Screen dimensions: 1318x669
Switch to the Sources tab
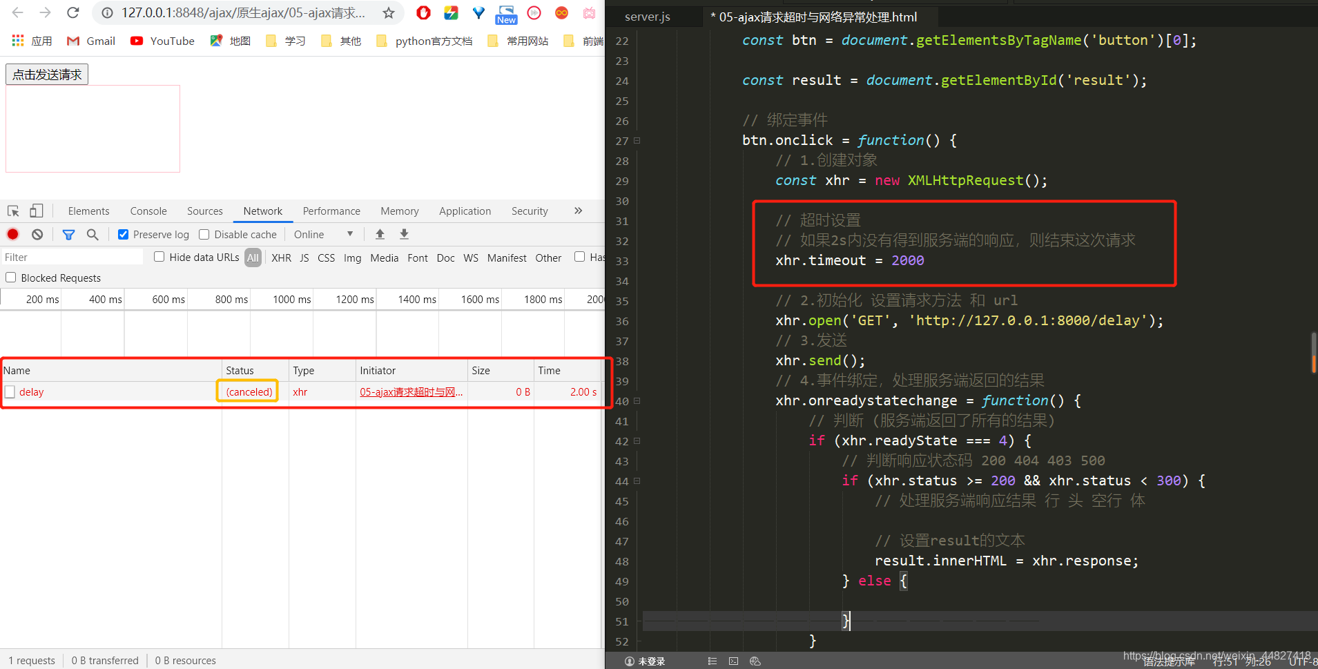coord(205,211)
